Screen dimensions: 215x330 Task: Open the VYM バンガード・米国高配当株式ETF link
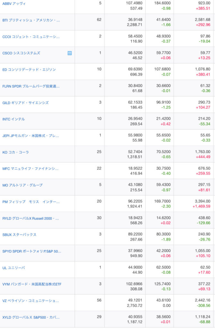pyautogui.click(x=32, y=284)
